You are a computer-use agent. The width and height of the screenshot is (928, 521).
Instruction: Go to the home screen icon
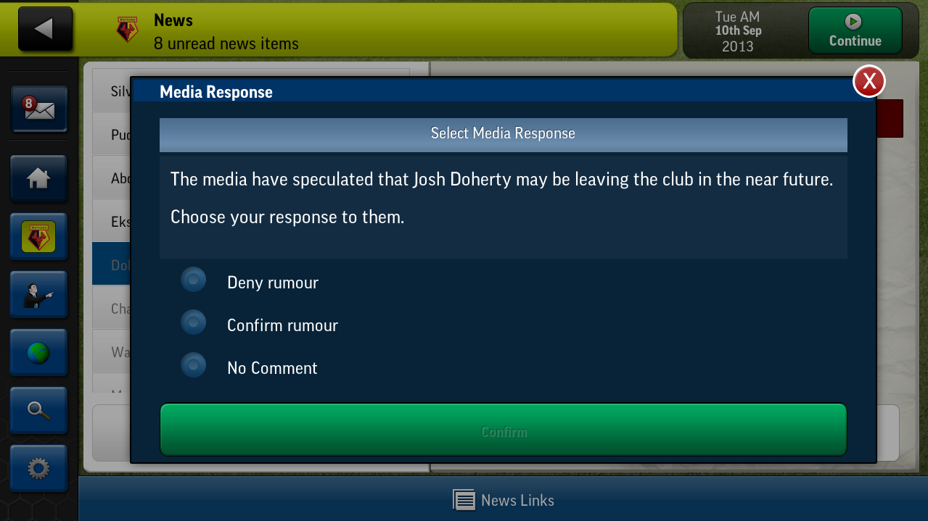(38, 178)
